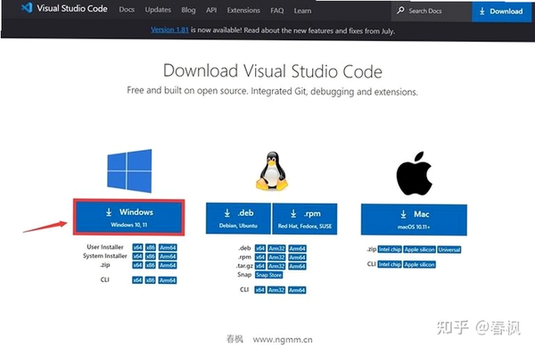Select Windows CLI Arm64 download
The width and height of the screenshot is (535, 348).
tap(168, 280)
